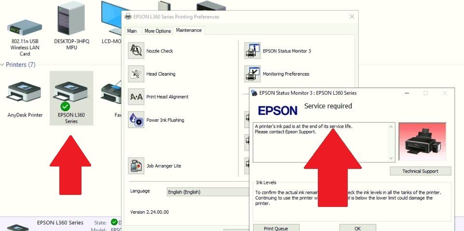Select the Maintenance tab
The height and width of the screenshot is (231, 464).
coord(189,30)
